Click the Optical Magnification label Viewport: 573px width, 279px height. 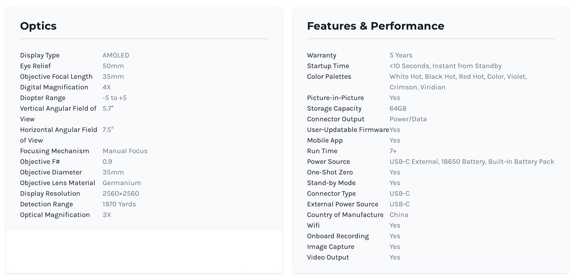click(x=55, y=215)
